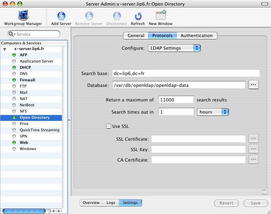Image resolution: width=271 pixels, height=214 pixels.
Task: Enable the Use SSL checkbox
Action: coord(109,126)
